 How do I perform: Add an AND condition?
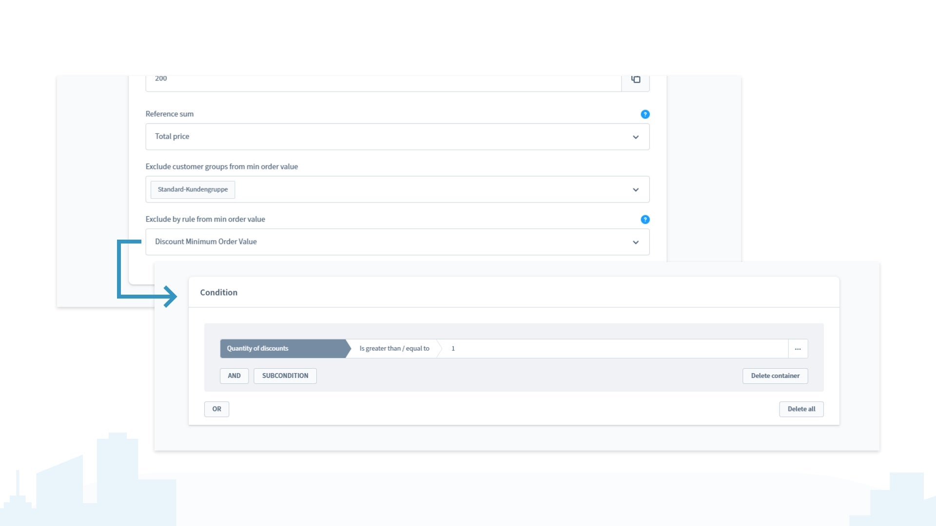point(234,376)
